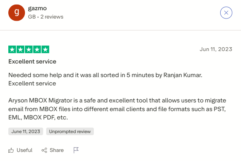241x161 pixels.
Task: Click the 'Useful' label text
Action: (25, 150)
